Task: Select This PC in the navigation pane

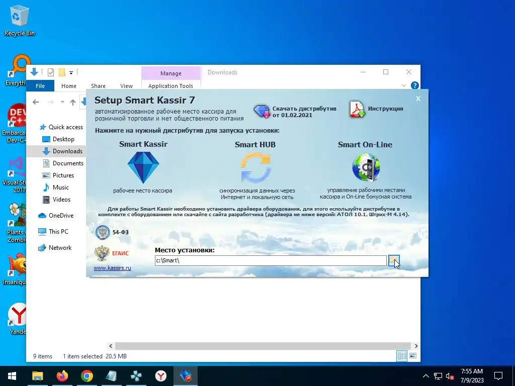Action: click(x=53, y=232)
